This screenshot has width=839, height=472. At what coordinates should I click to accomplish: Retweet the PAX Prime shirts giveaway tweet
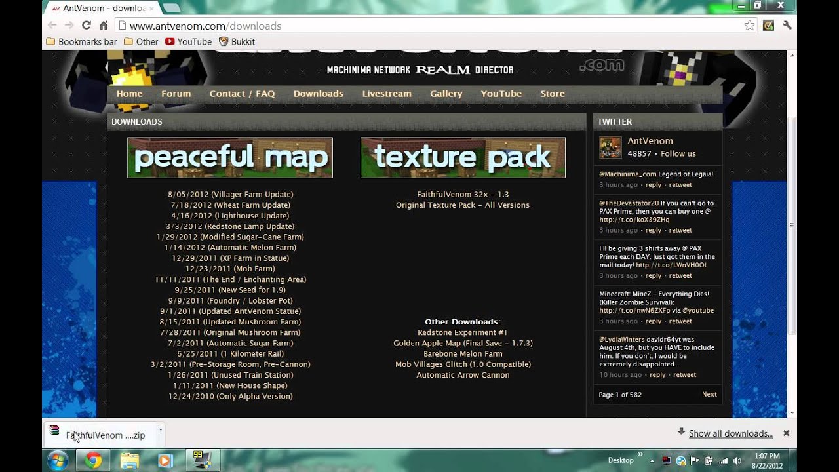click(x=681, y=276)
